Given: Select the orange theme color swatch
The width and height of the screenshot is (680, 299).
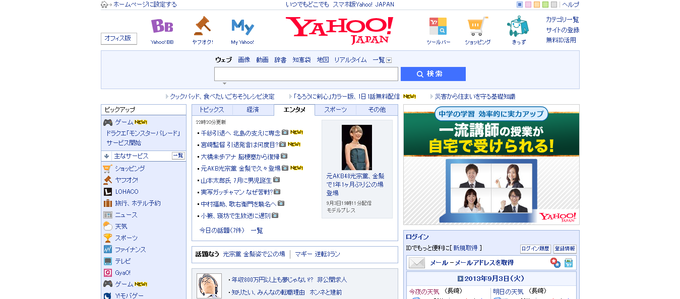Looking at the screenshot, I should (x=537, y=5).
